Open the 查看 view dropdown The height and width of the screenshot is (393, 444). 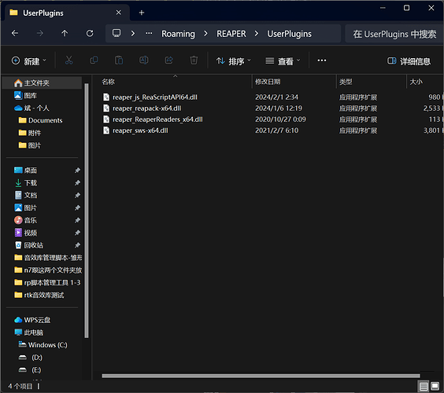(283, 61)
